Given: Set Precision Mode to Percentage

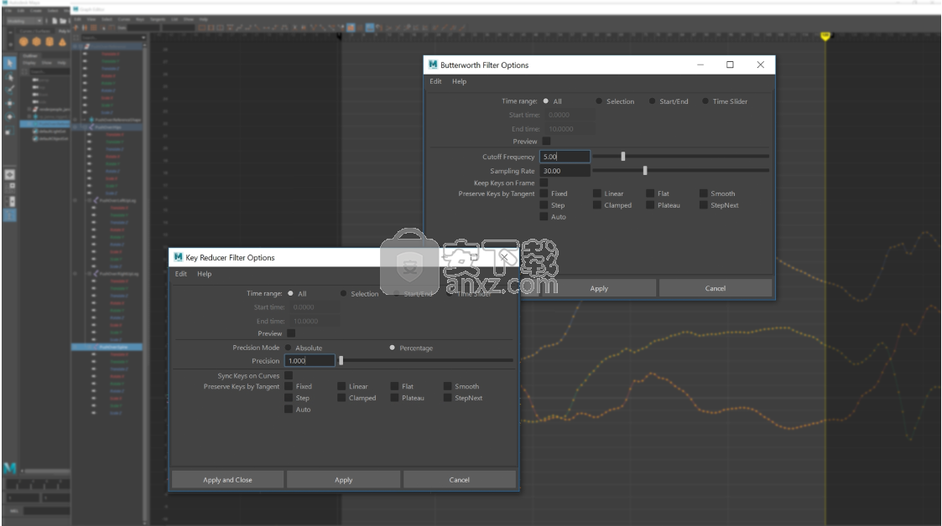Looking at the screenshot, I should 393,348.
